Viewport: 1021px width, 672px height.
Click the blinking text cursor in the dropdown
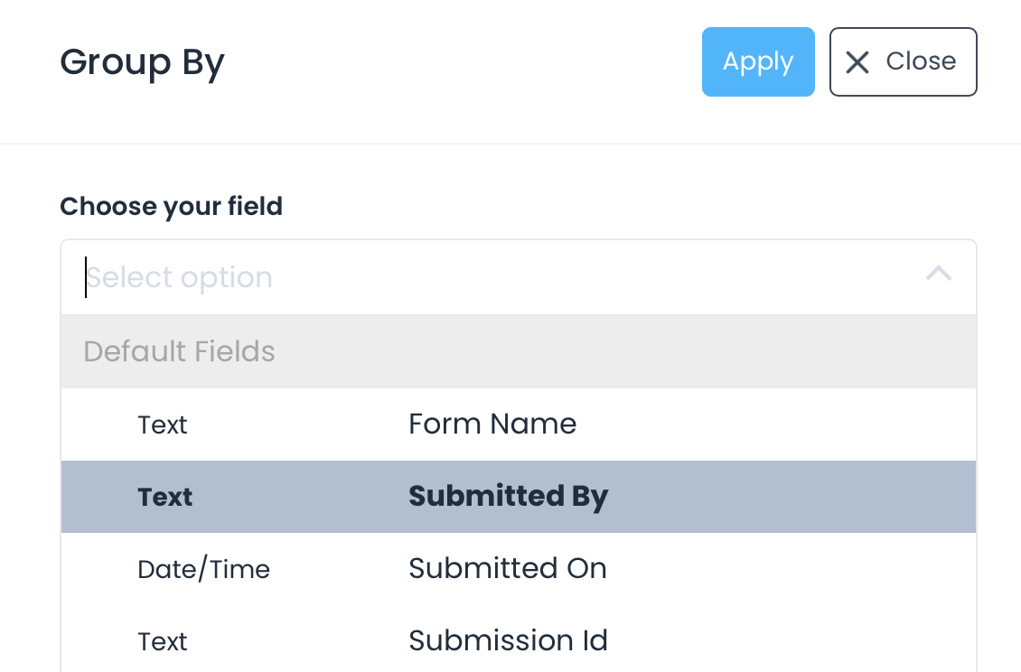click(86, 277)
